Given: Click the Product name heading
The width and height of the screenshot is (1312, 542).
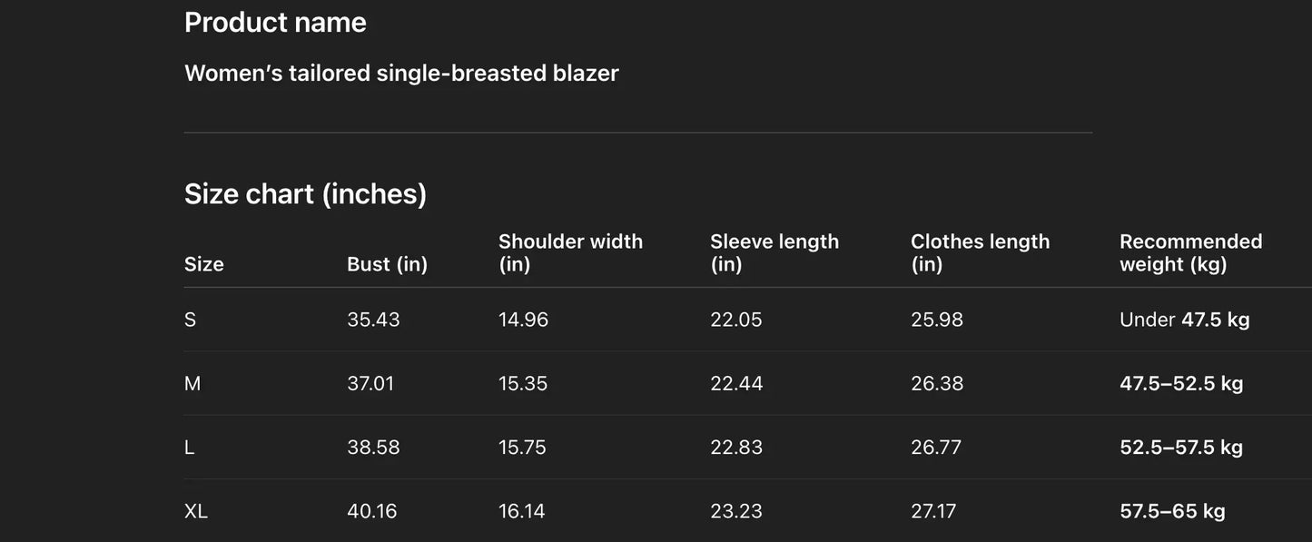Looking at the screenshot, I should (x=275, y=23).
